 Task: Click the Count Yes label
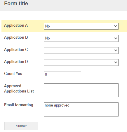click(x=13, y=73)
